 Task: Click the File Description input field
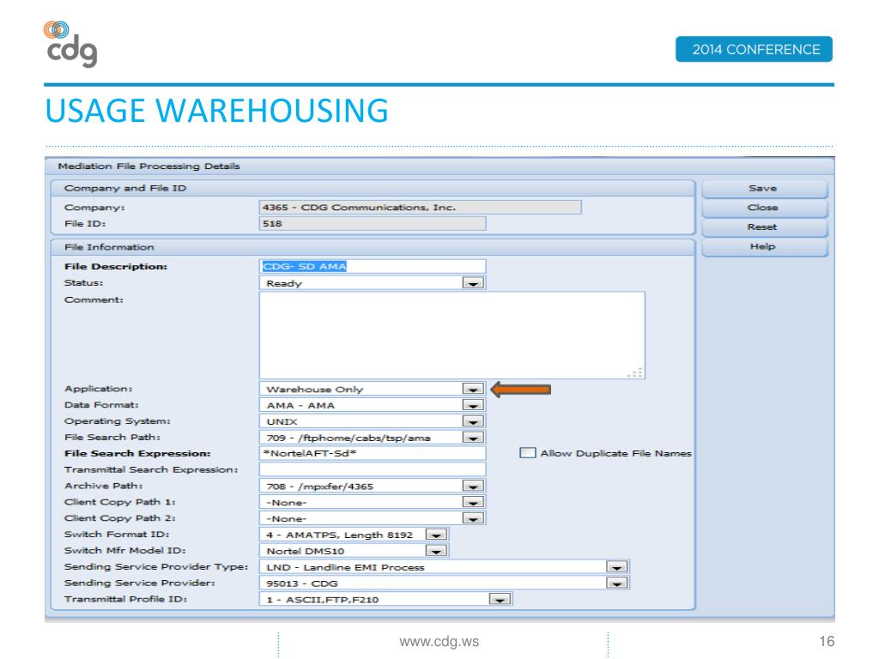pyautogui.click(x=373, y=266)
